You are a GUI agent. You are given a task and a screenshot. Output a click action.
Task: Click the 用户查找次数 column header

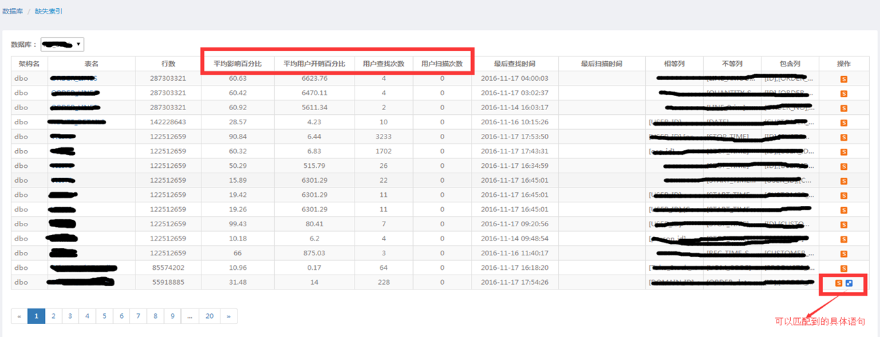click(383, 64)
